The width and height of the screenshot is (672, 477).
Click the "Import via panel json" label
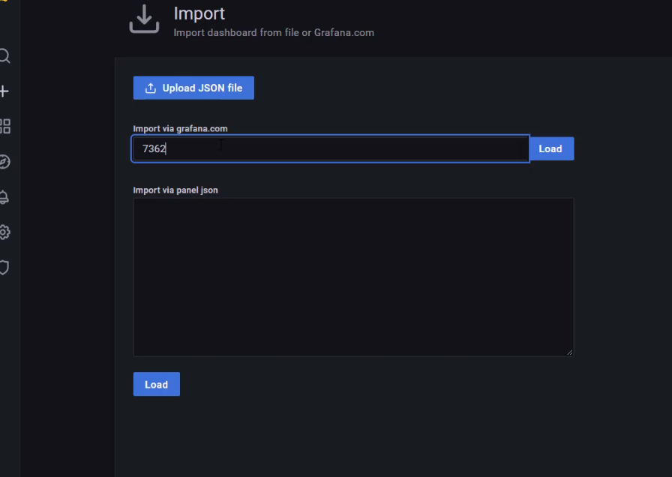pyautogui.click(x=175, y=190)
